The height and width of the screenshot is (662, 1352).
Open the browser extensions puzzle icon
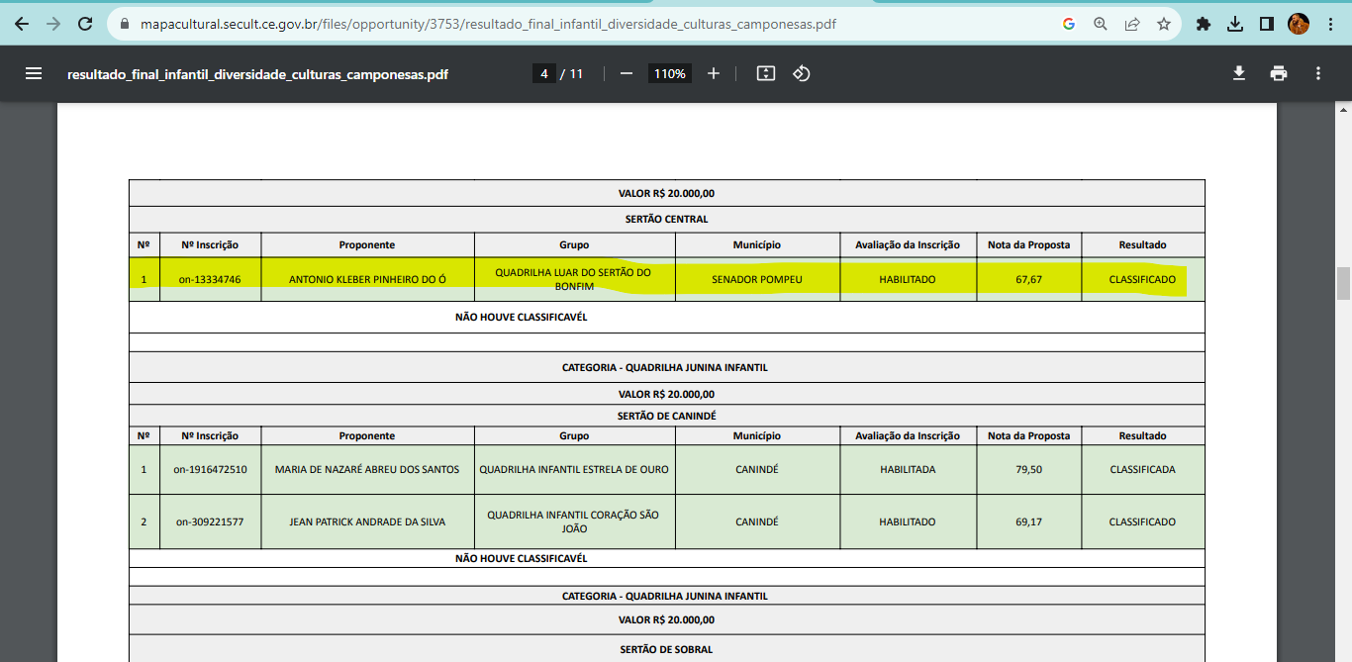[x=1204, y=24]
